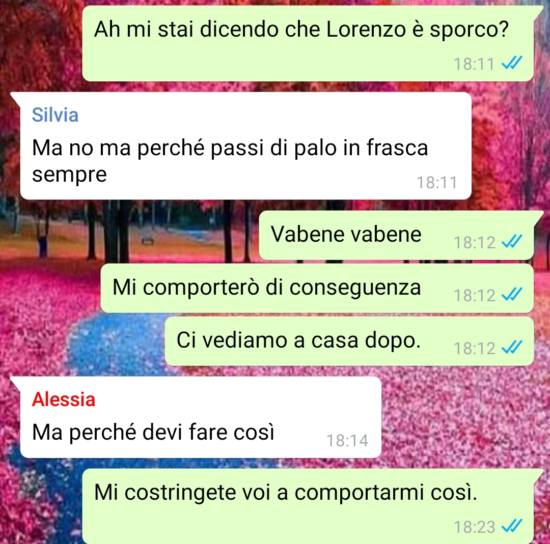Tap read checkmarks on the 'Vabene vabene' message
The width and height of the screenshot is (550, 544).
pyautogui.click(x=512, y=242)
